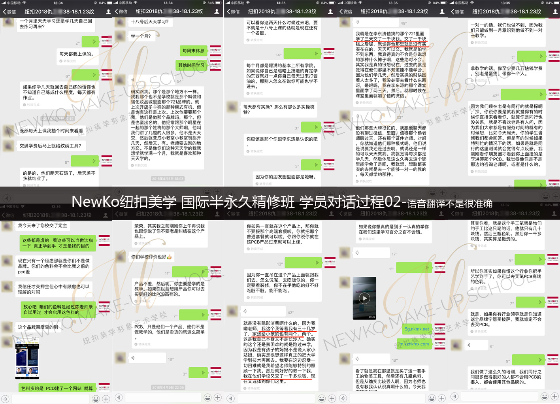Image resolution: width=560 pixels, height=404 pixels.
Task: Tap message input field in '你们学校评价也好' chat
Action: (163, 398)
